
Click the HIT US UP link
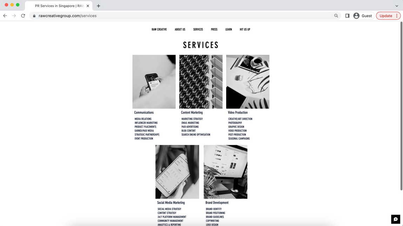pos(245,29)
